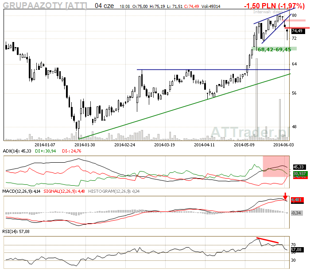Click the date label 04 cze
Viewport: 310px width, 271px height.
point(104,6)
